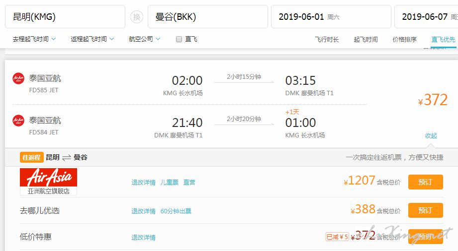Click the 往返程 orange badge
Image resolution: width=458 pixels, height=251 pixels.
tap(31, 157)
